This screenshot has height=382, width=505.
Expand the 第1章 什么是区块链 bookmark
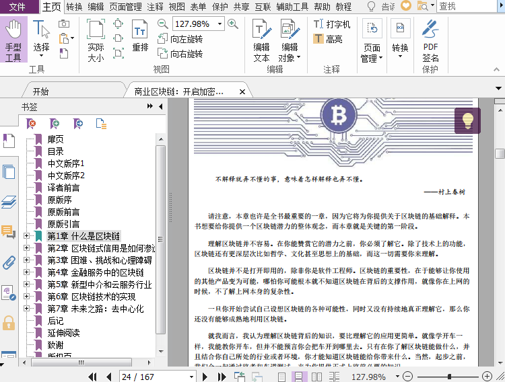pyautogui.click(x=26, y=236)
